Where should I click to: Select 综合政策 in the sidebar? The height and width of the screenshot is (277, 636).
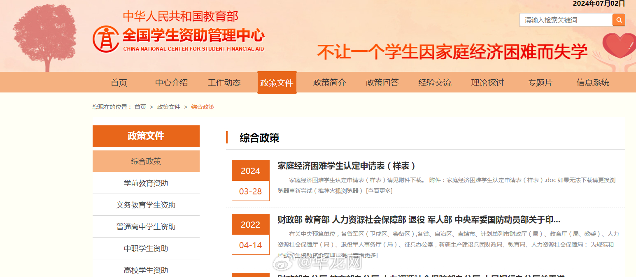click(x=146, y=161)
